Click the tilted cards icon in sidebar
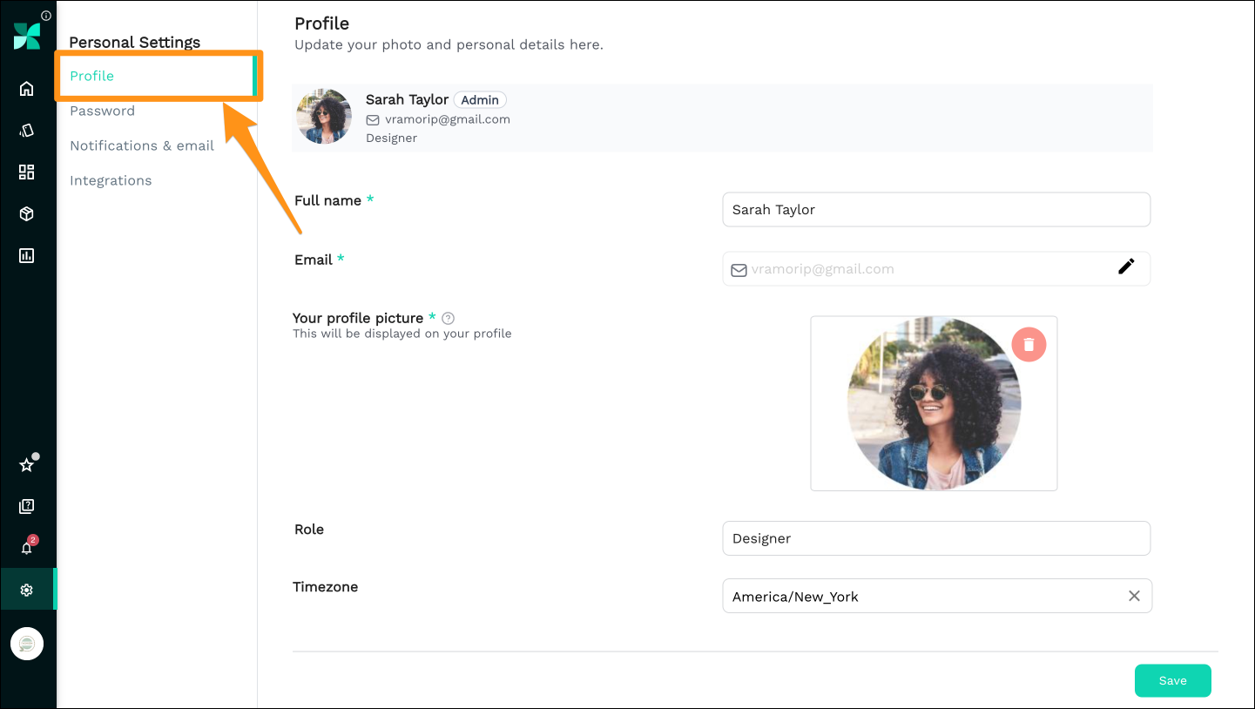Viewport: 1255px width, 709px height. coord(27,130)
